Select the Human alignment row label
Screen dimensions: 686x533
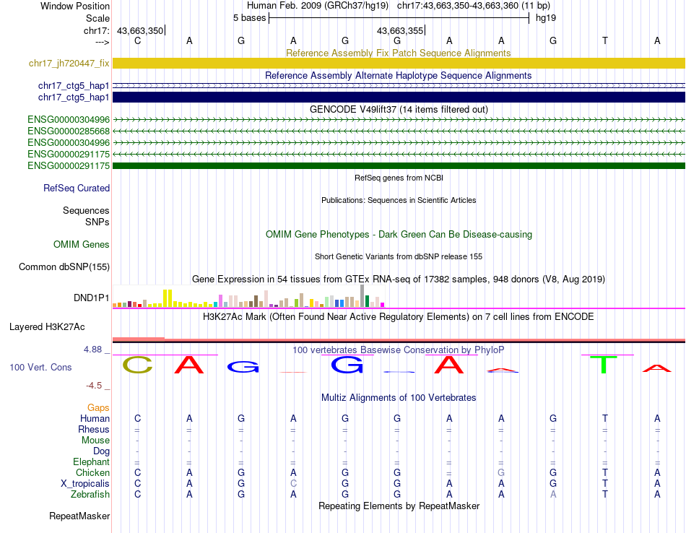tap(95, 418)
